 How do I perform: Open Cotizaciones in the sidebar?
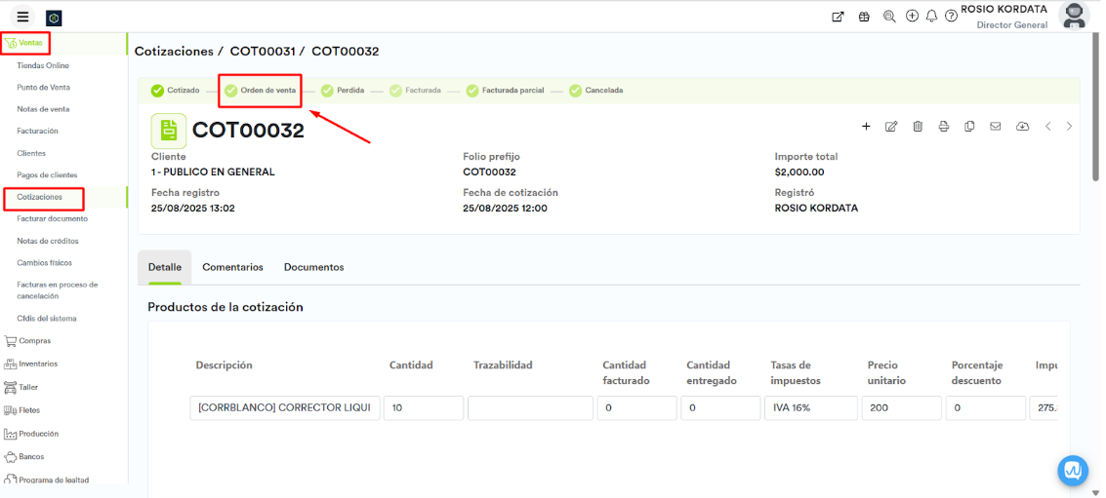click(40, 197)
